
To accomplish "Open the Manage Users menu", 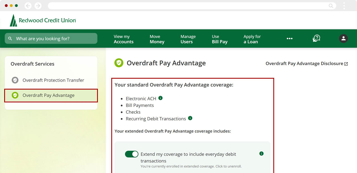I will tap(188, 39).
